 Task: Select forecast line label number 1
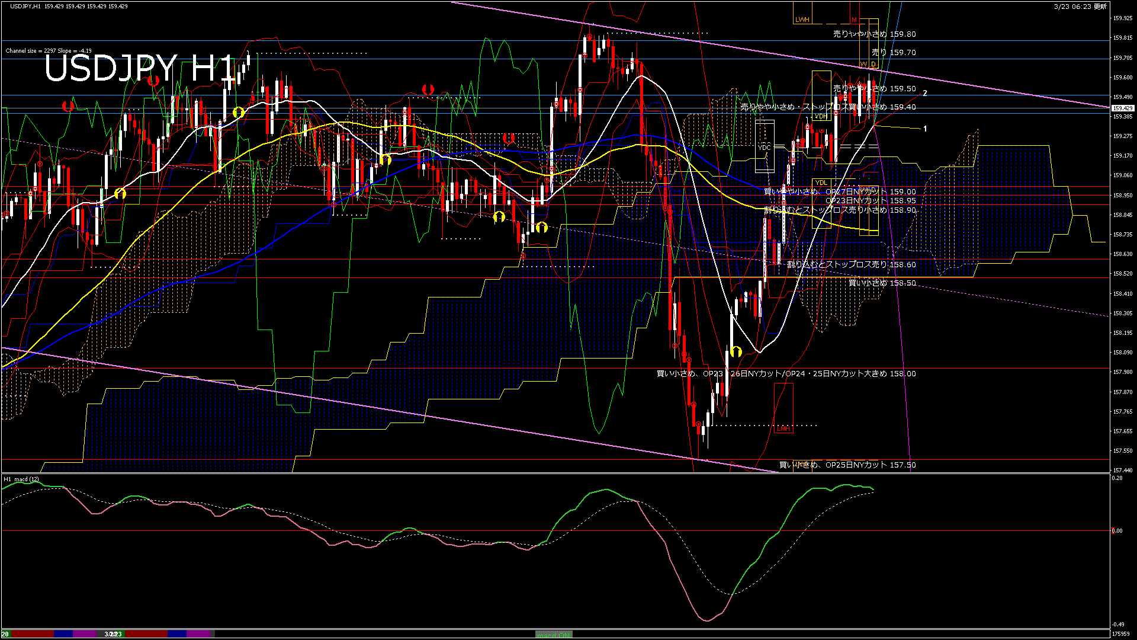point(925,129)
